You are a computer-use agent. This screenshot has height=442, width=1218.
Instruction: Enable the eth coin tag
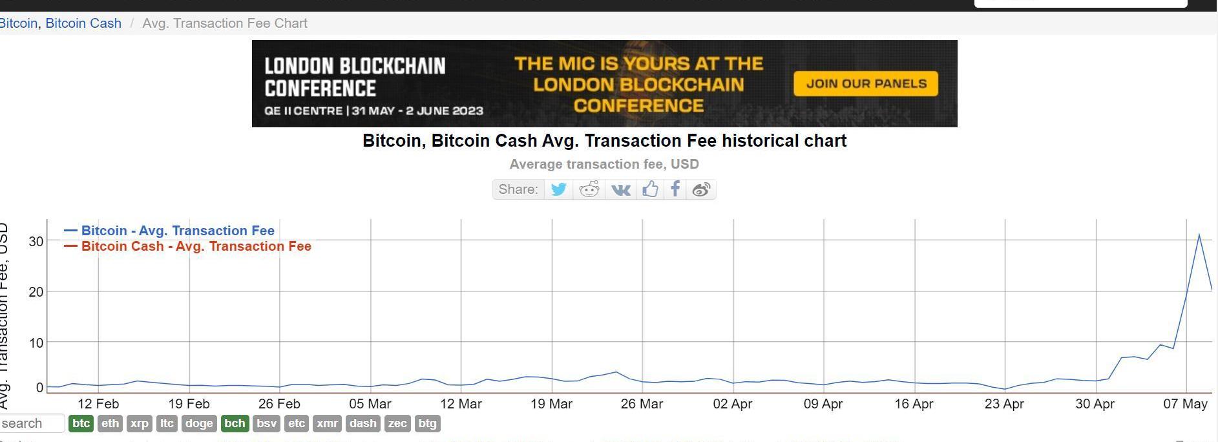[110, 423]
